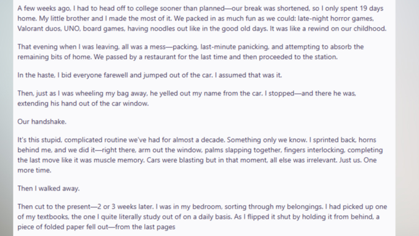Click the "Our handshake." line

[x=42, y=121]
